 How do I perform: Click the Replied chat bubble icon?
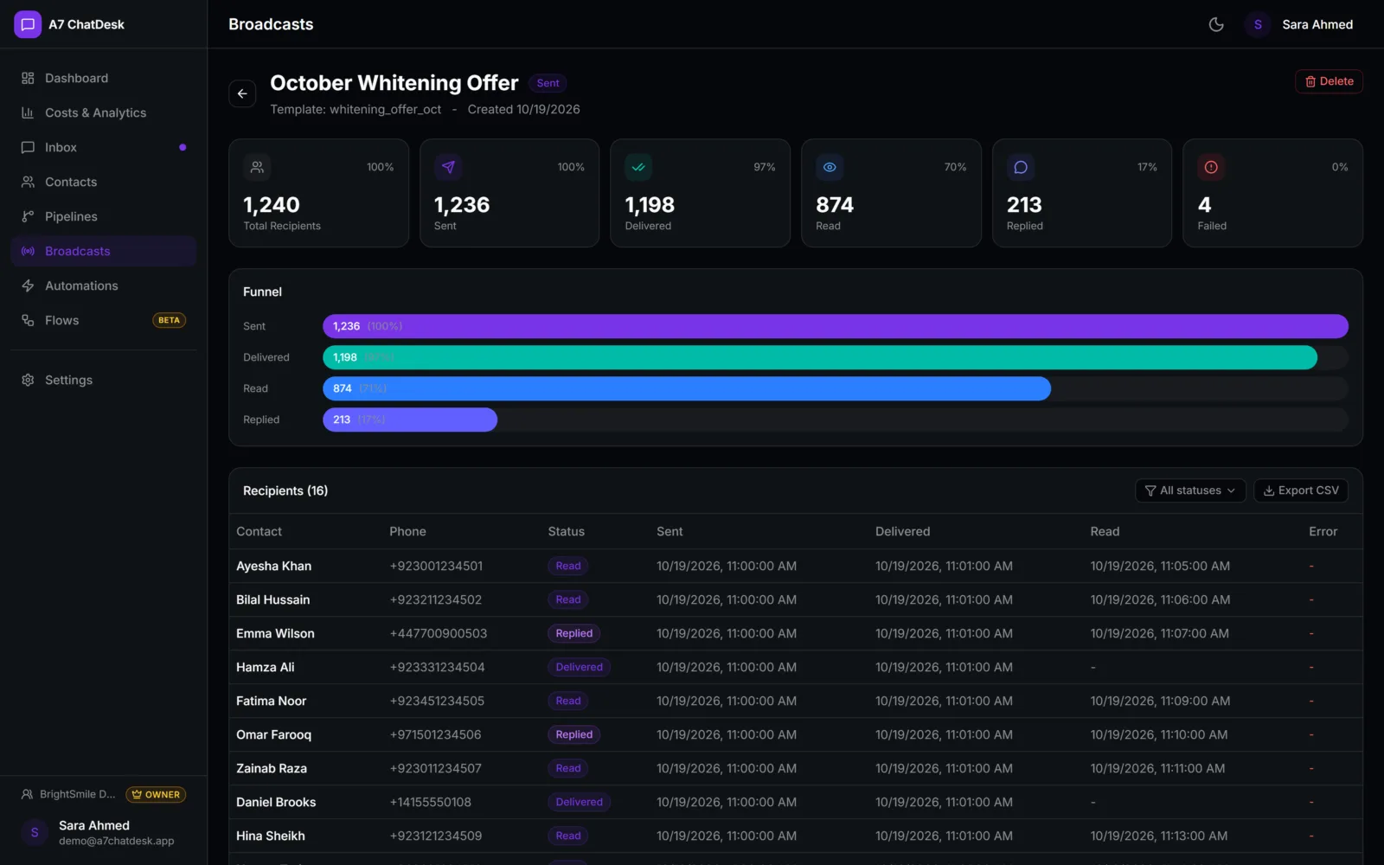tap(1021, 167)
